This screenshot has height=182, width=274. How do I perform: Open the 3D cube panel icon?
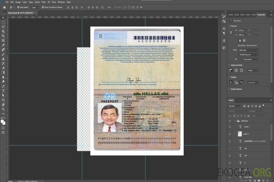pyautogui.click(x=224, y=48)
